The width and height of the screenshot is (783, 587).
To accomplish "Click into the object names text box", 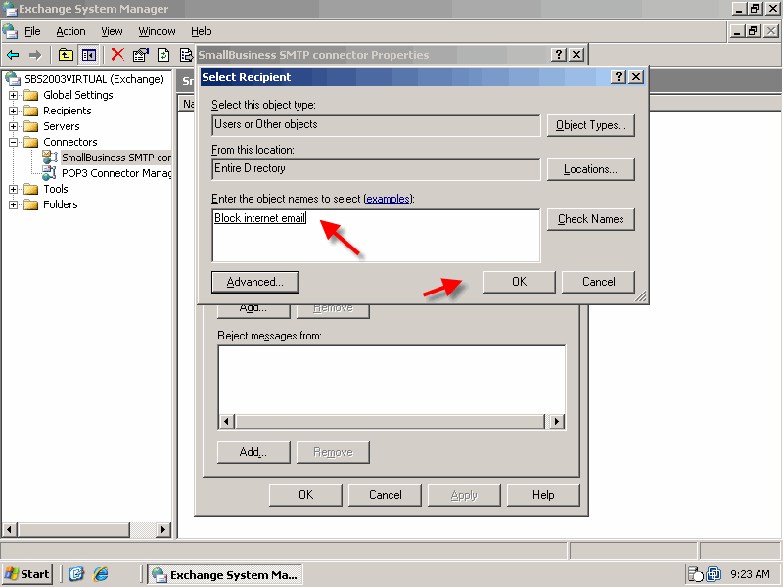I will point(376,236).
